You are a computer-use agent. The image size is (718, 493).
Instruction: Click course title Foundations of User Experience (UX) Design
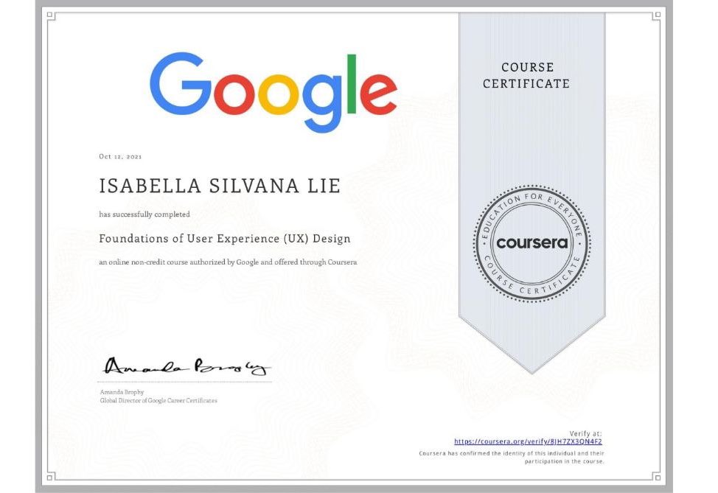(x=225, y=239)
